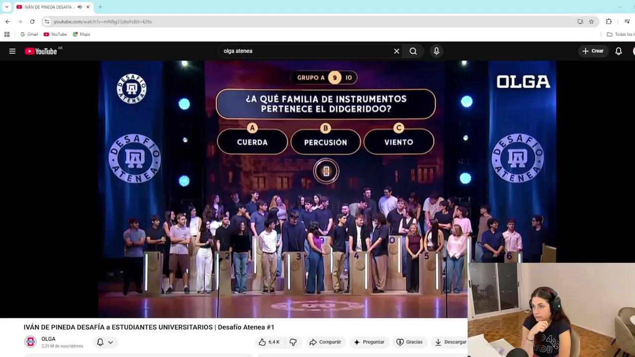635x357 pixels.
Task: Open a new browser tab
Action: point(100,7)
